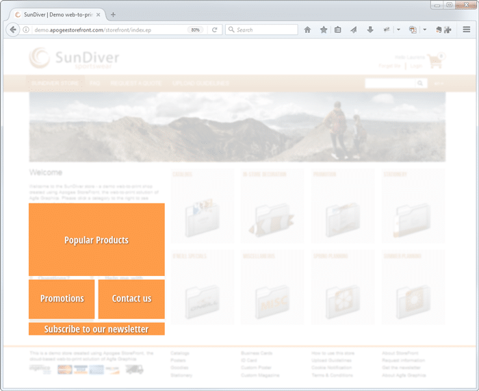Viewport: 479px width, 391px height.
Task: Open the MISC Miscellaneous folder icon
Action: click(272, 302)
